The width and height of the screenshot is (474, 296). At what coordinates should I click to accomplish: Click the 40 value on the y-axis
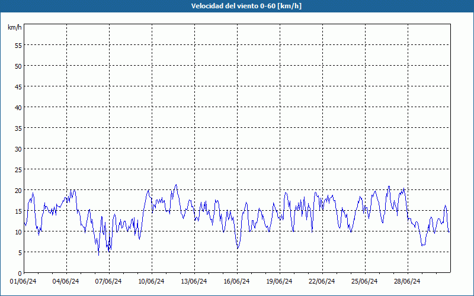18,108
